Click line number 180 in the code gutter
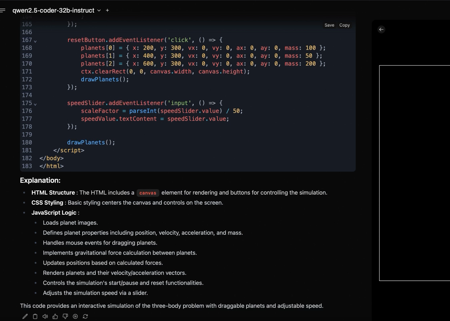The height and width of the screenshot is (321, 450). (27, 142)
